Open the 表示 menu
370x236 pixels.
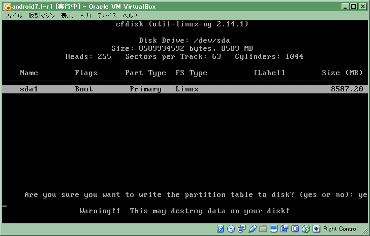pyautogui.click(x=67, y=16)
